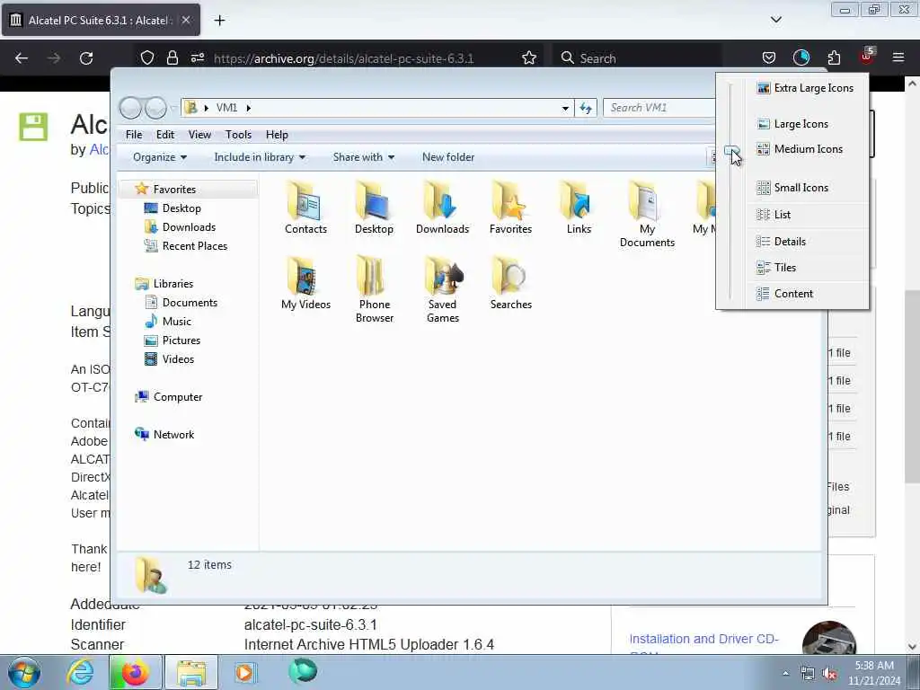Click the Explorer refresh button

click(x=586, y=108)
